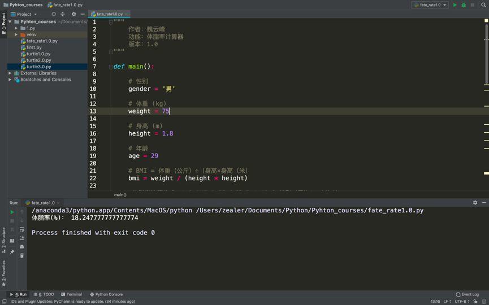Open the Run panel settings gear
The height and width of the screenshot is (305, 489).
coord(475,203)
